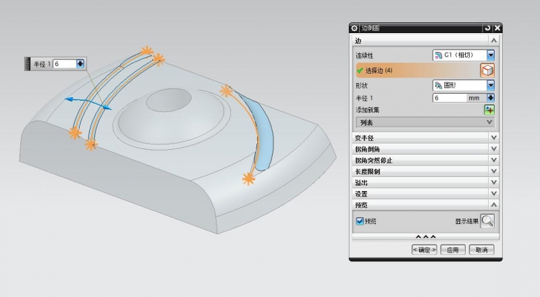Screen dimensions: 540x297
Task: Open the 连续性 G1（相切） dropdown
Action: (491, 55)
